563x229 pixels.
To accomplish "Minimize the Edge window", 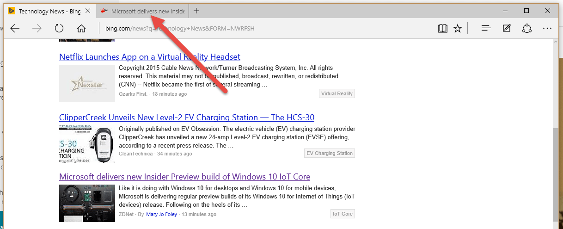I will [505, 11].
